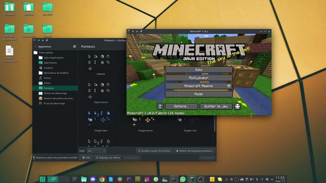
Task: Open the hamburger menu beside Apparence
Action: pos(74,47)
